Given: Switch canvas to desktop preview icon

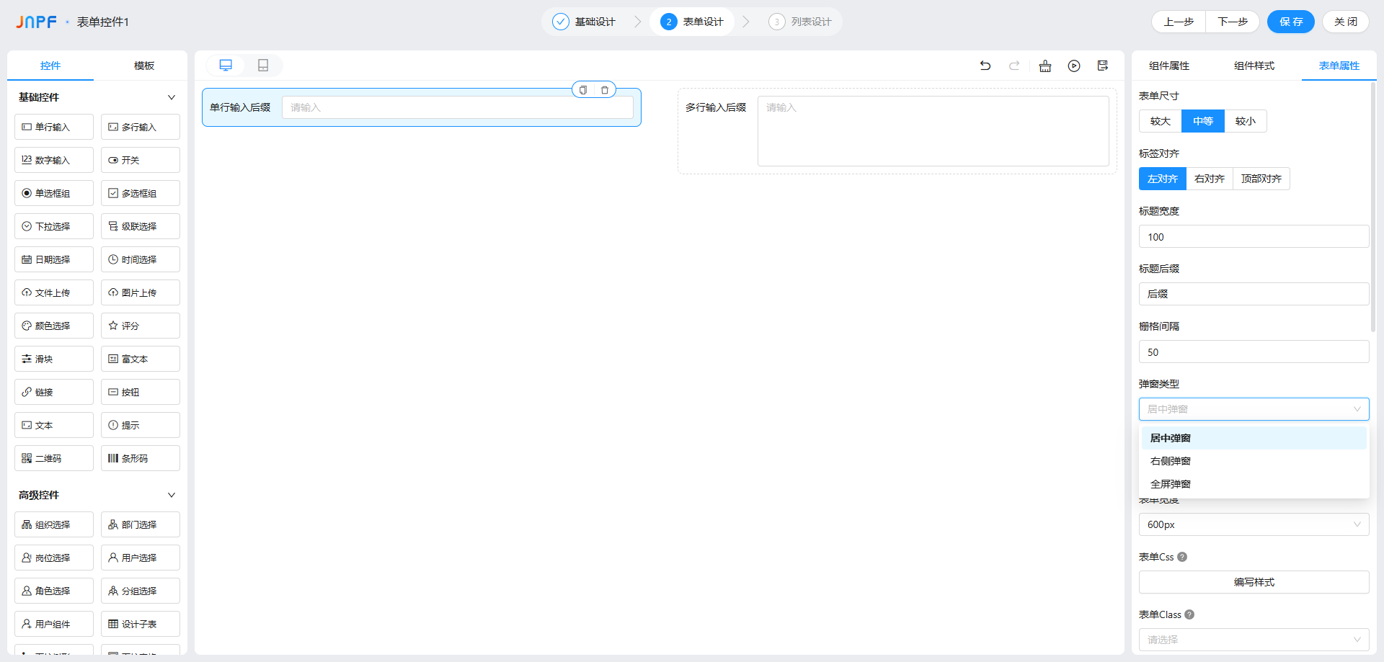Looking at the screenshot, I should [226, 66].
